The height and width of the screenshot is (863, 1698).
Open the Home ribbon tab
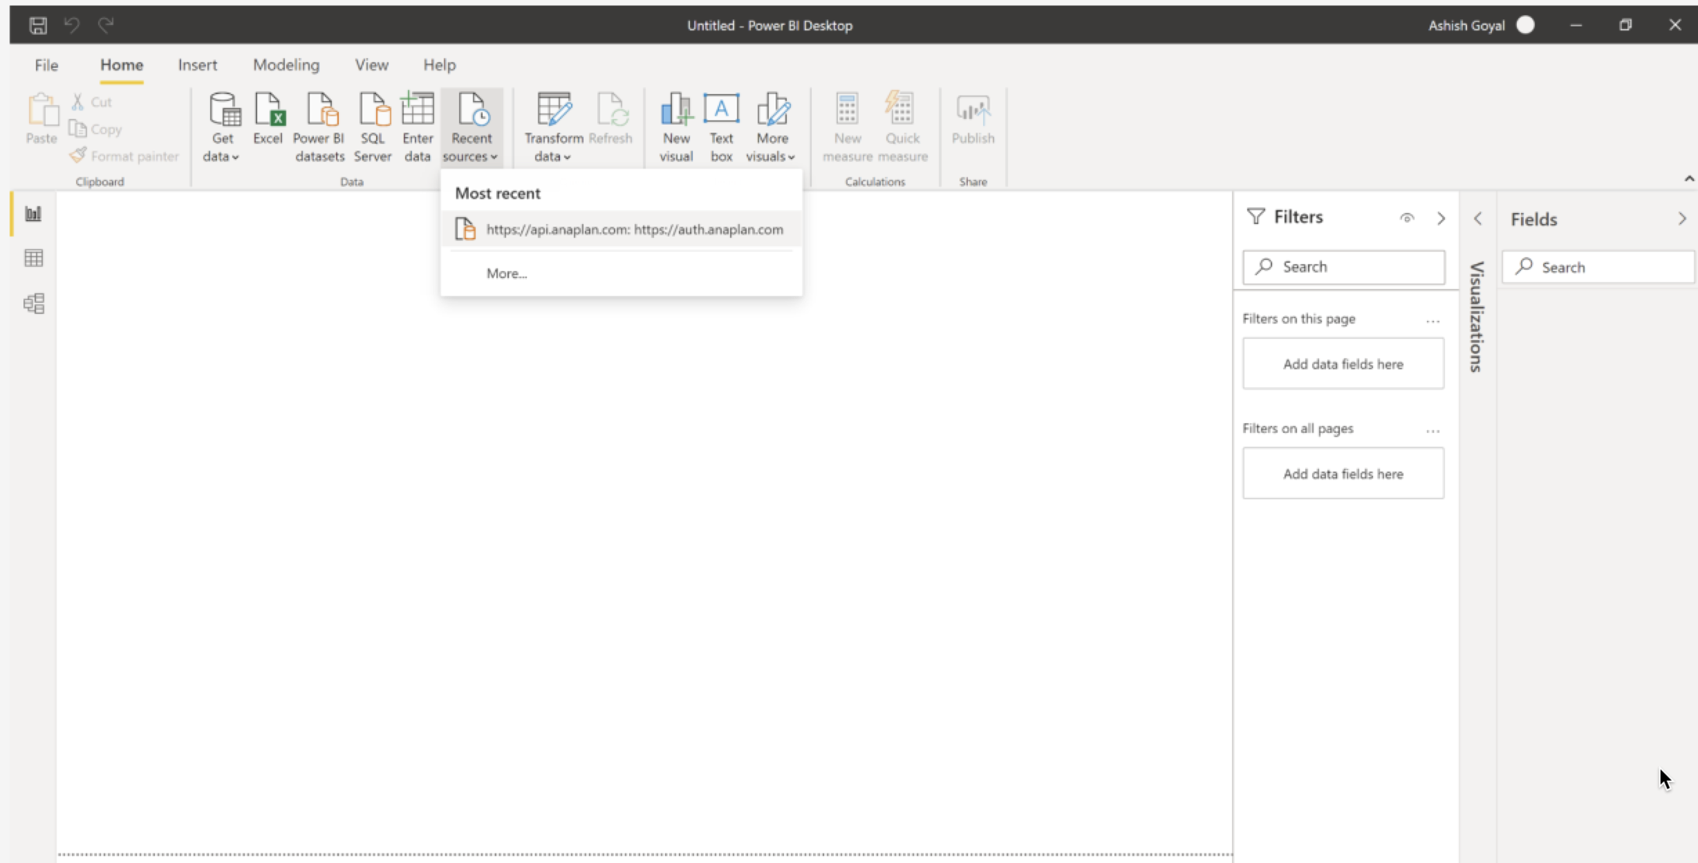coord(121,64)
